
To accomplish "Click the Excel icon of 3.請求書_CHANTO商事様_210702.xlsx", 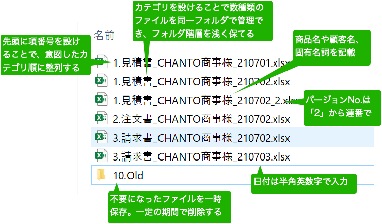I will tap(101, 137).
